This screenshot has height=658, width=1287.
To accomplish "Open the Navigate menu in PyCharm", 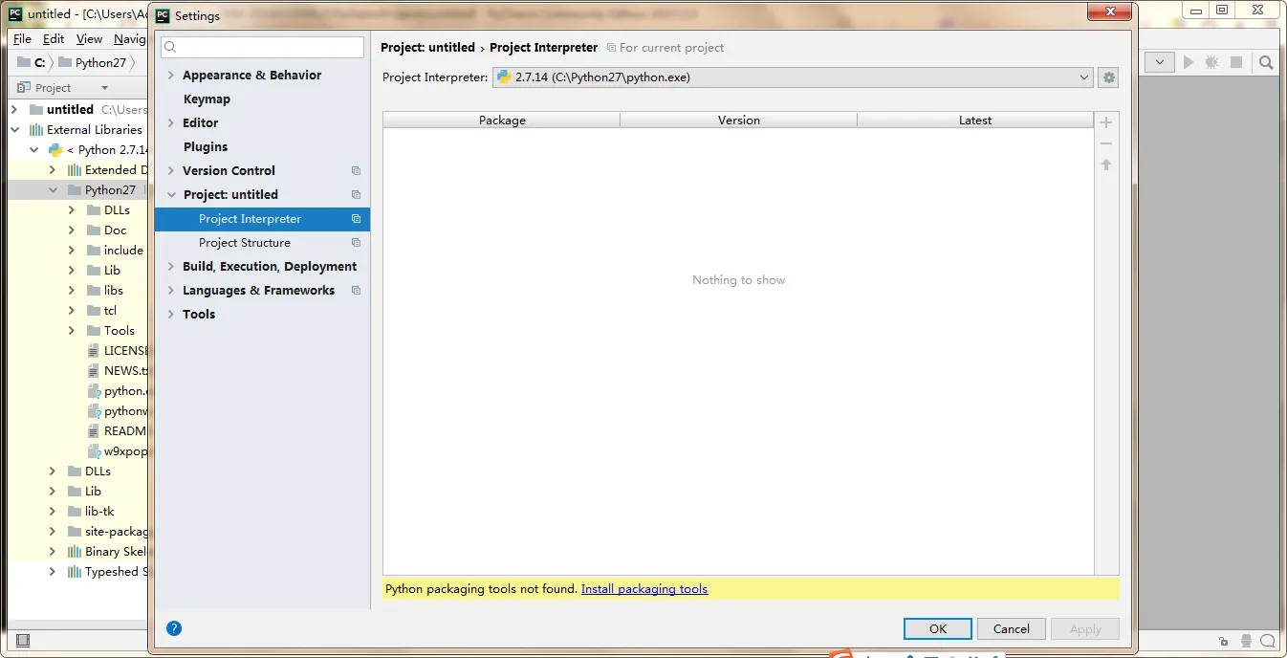I will [130, 39].
